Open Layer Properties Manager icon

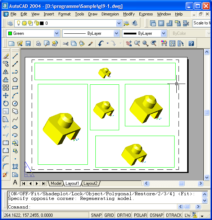point(10,23)
